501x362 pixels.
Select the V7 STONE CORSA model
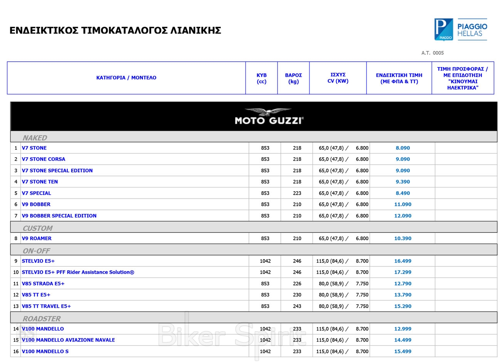[x=44, y=159]
